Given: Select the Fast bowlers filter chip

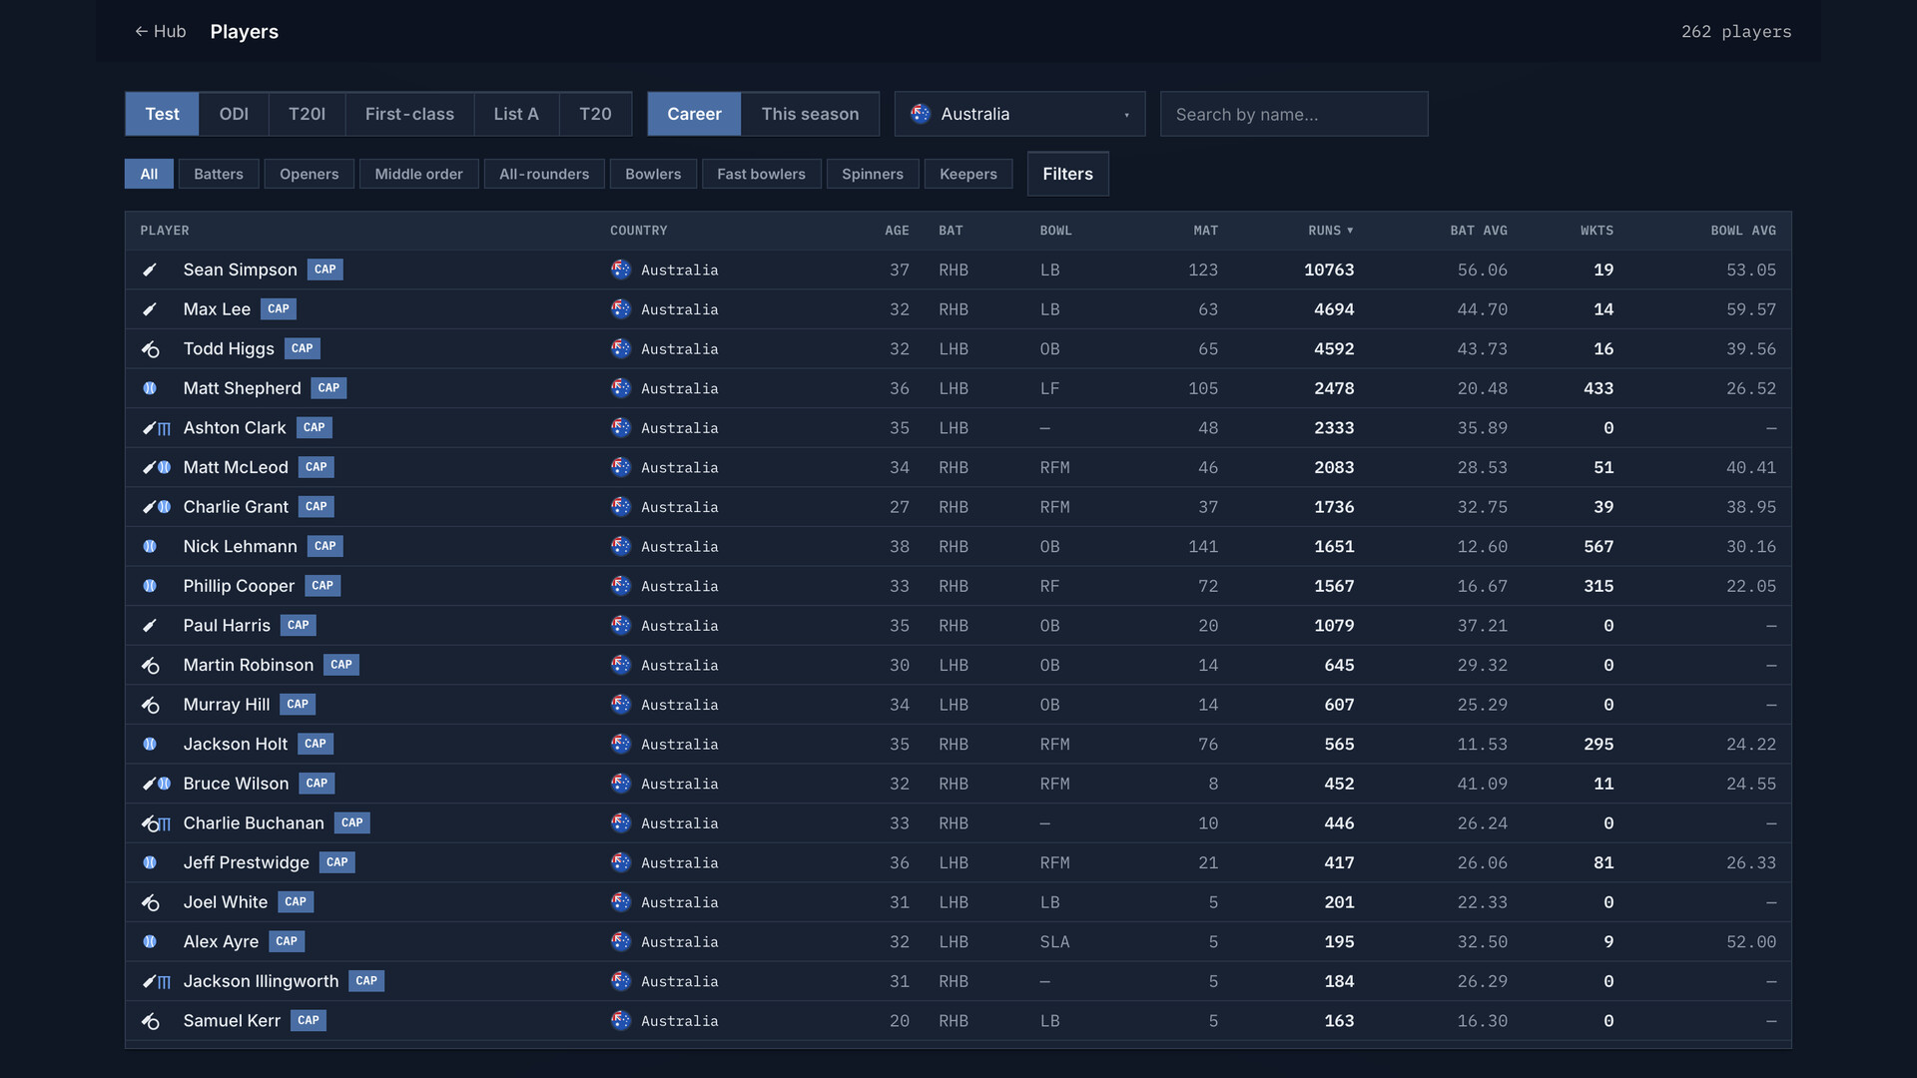Looking at the screenshot, I should (761, 174).
